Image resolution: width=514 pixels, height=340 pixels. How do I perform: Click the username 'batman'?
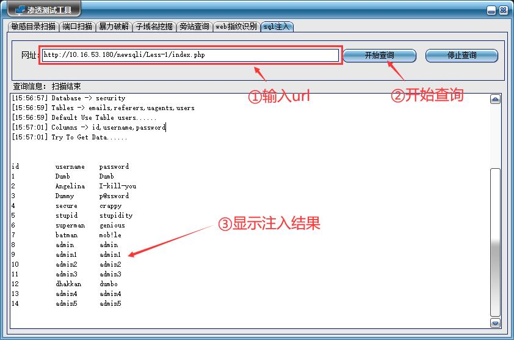(66, 235)
